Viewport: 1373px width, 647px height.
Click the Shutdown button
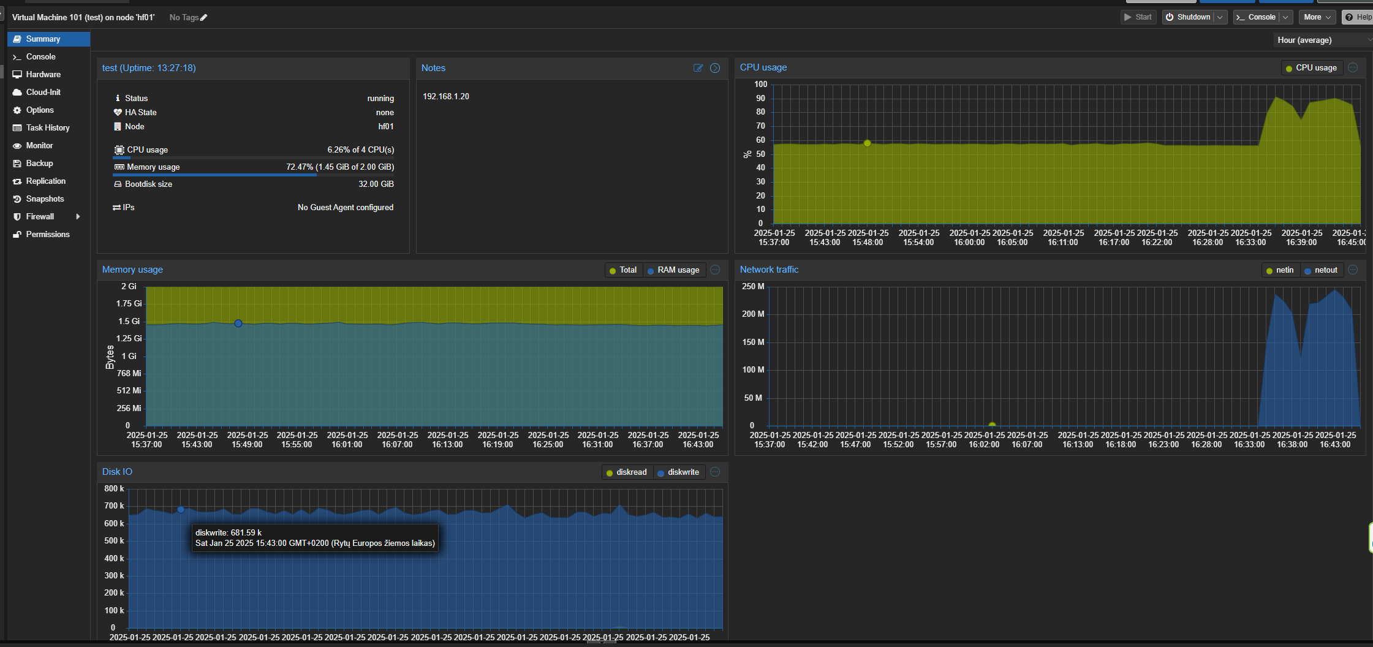[1187, 17]
